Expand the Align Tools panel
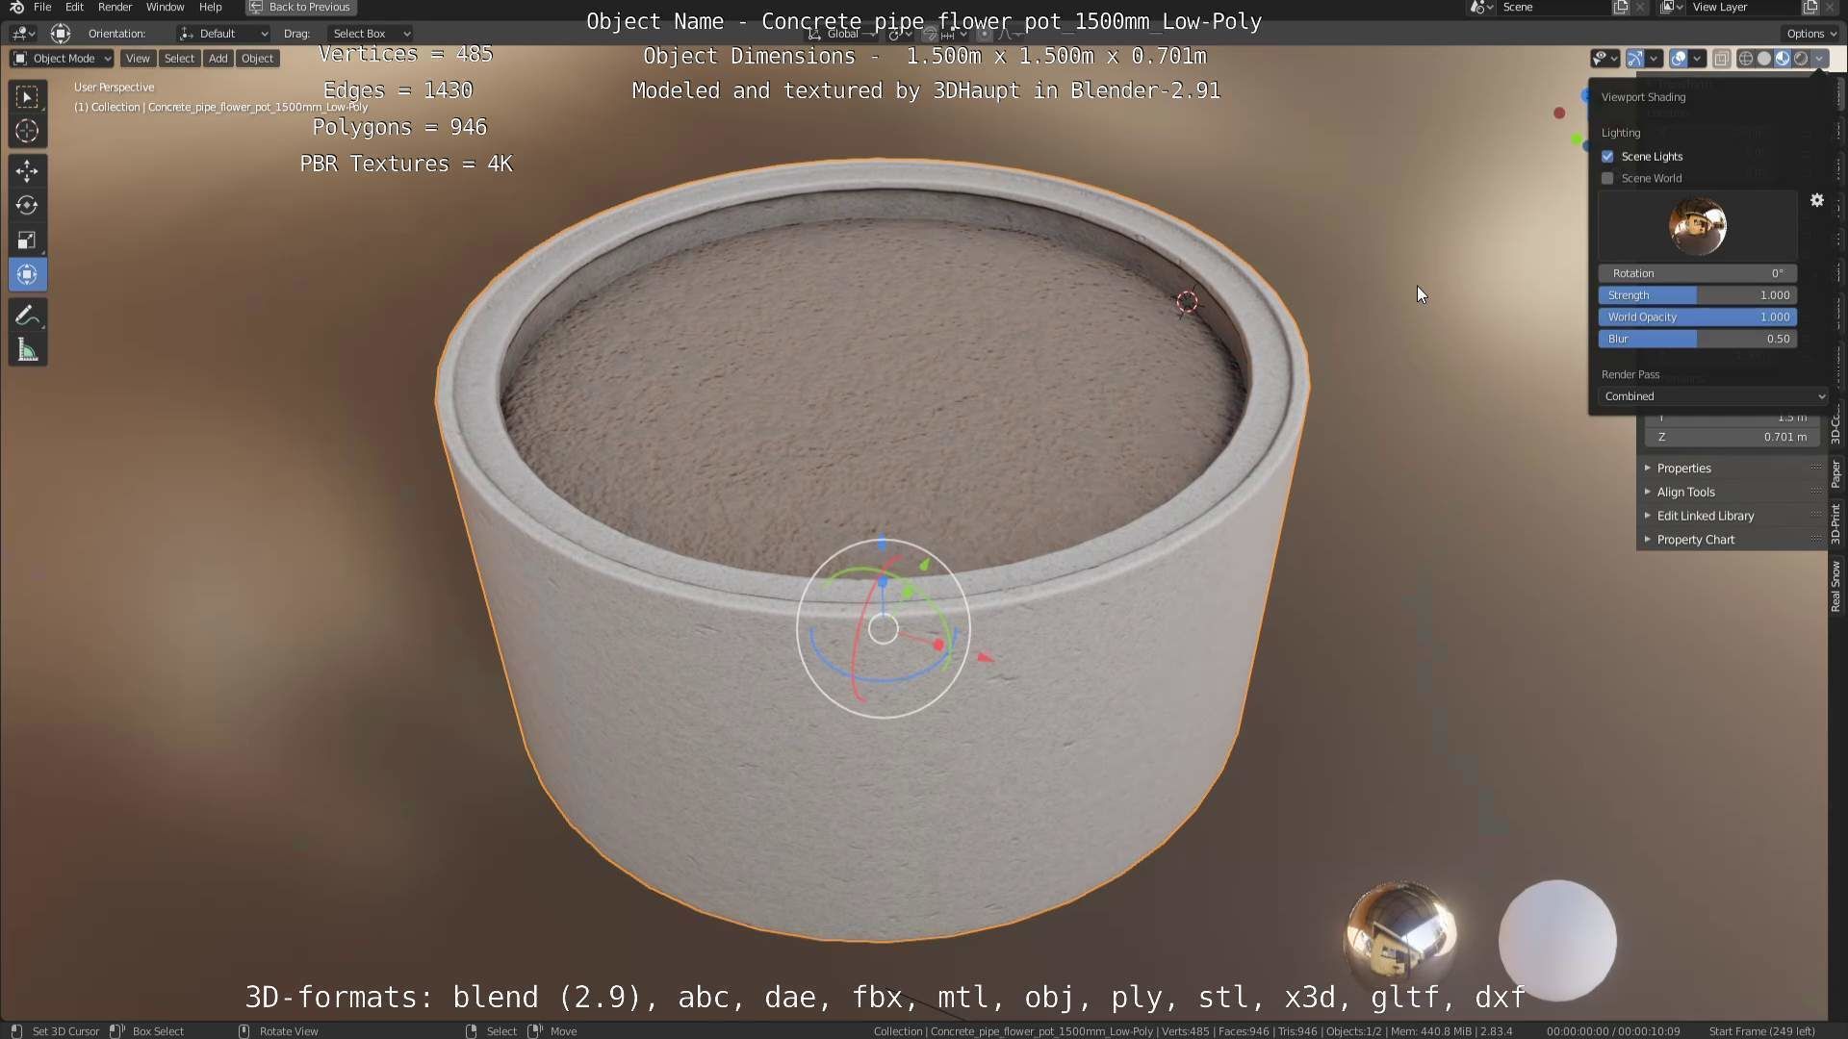 (x=1732, y=492)
